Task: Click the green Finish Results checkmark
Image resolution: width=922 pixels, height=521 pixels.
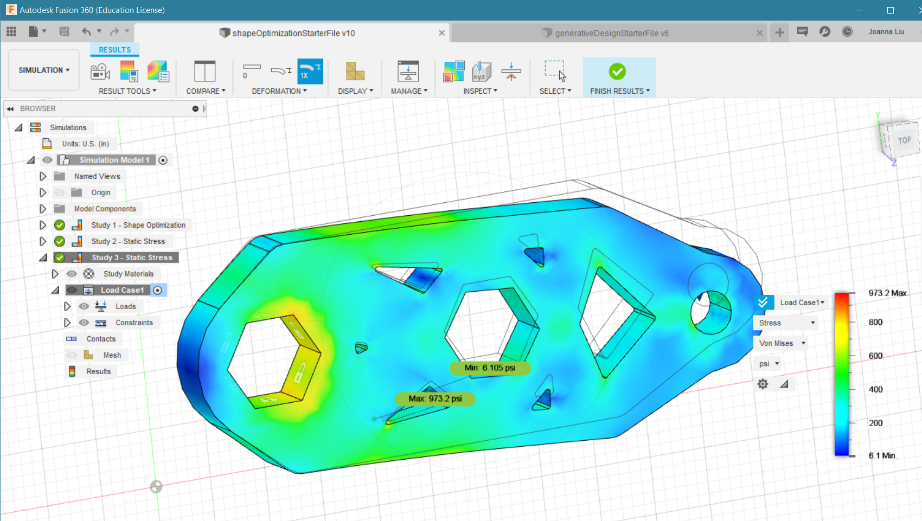Action: click(617, 71)
